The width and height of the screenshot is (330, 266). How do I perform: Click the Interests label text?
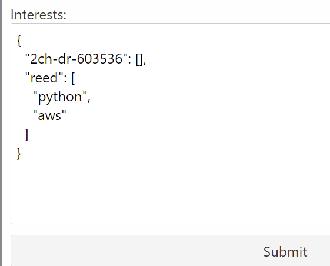point(38,15)
